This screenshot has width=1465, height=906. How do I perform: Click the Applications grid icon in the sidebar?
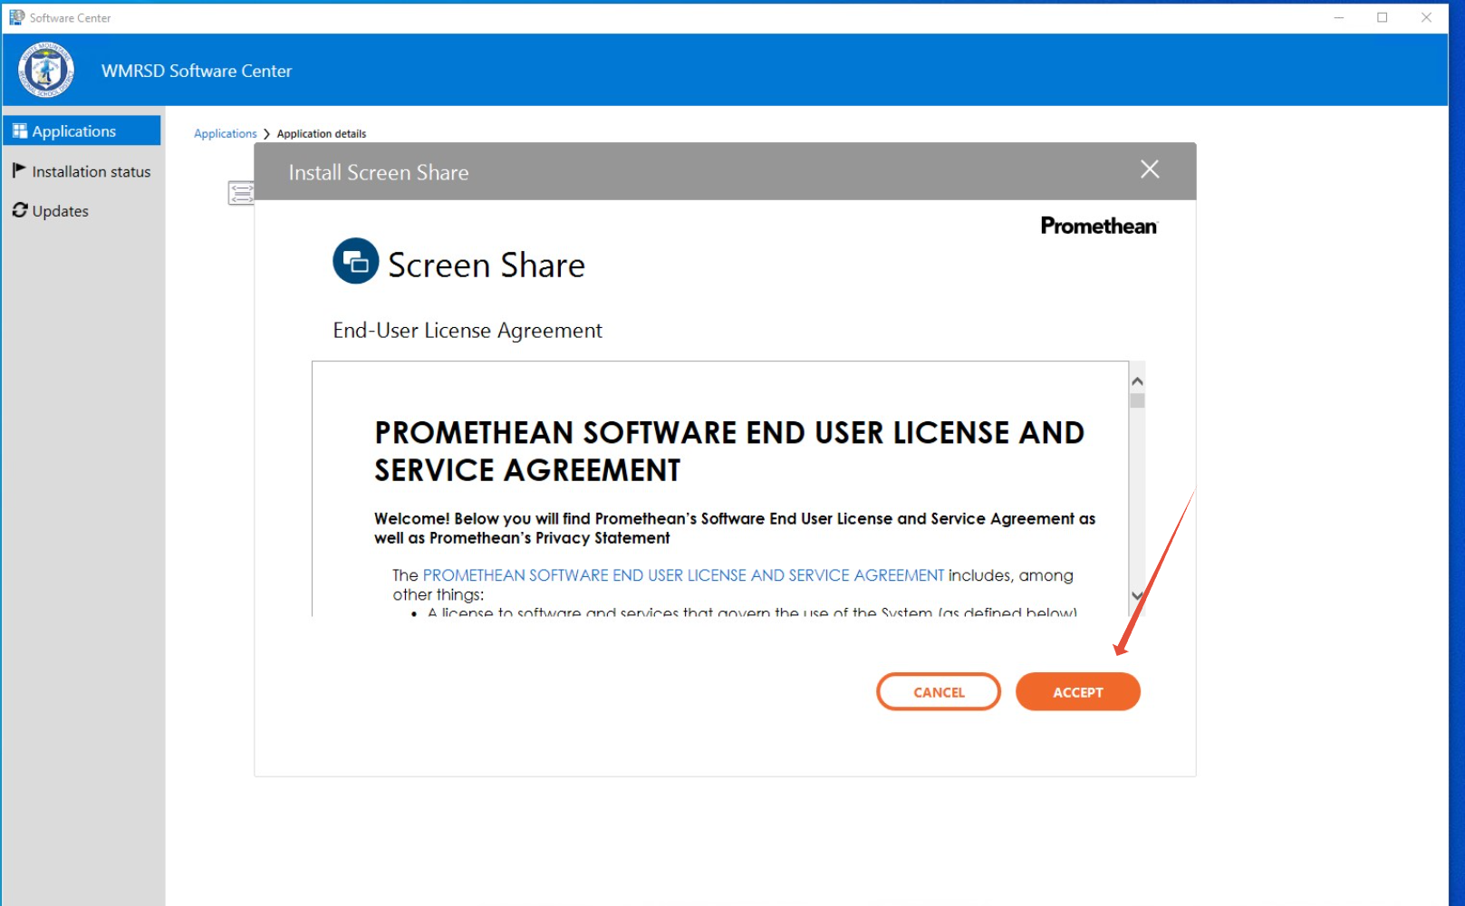(20, 131)
